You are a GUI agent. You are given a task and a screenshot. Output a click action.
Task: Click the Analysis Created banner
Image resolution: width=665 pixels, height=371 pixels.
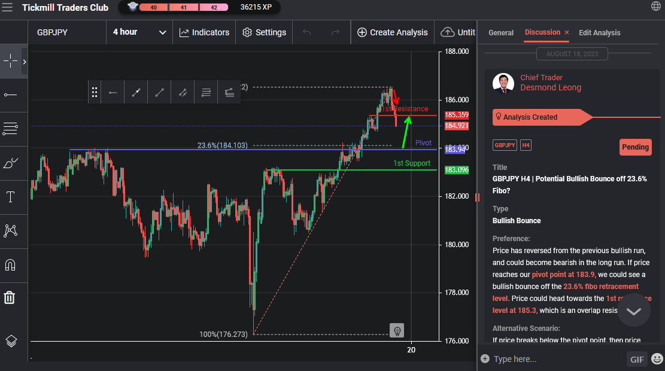pyautogui.click(x=542, y=117)
